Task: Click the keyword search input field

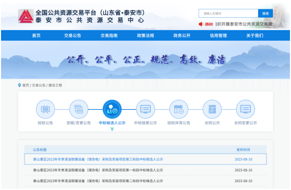Action: [x=228, y=14]
